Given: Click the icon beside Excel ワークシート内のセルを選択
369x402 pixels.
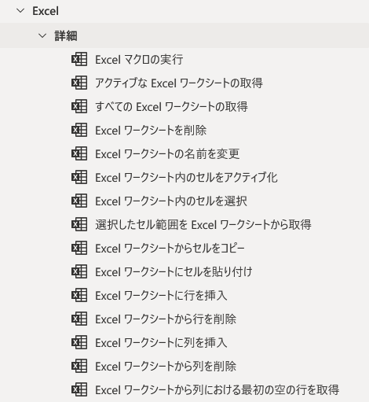Looking at the screenshot, I should point(79,201).
